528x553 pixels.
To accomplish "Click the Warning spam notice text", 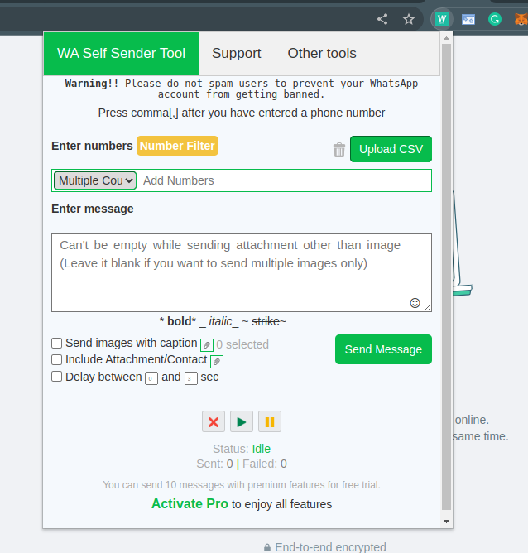I will pyautogui.click(x=242, y=89).
